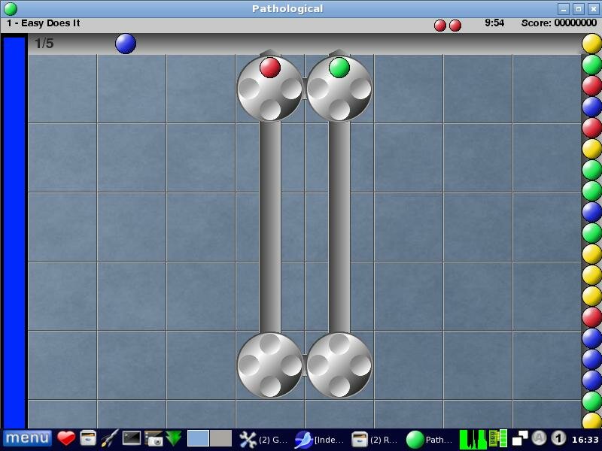Click the memory chip icon in the tray

(x=497, y=439)
